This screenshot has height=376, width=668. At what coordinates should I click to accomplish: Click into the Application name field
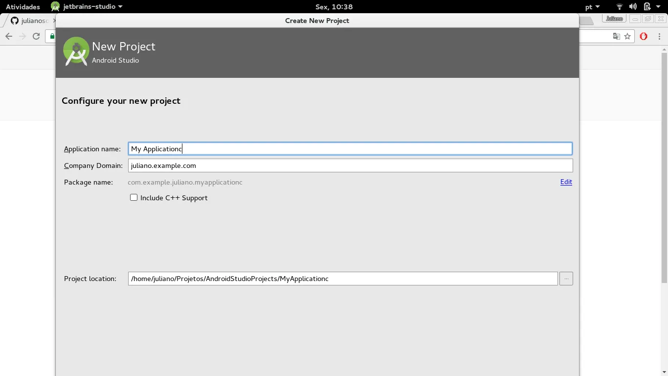pos(350,149)
